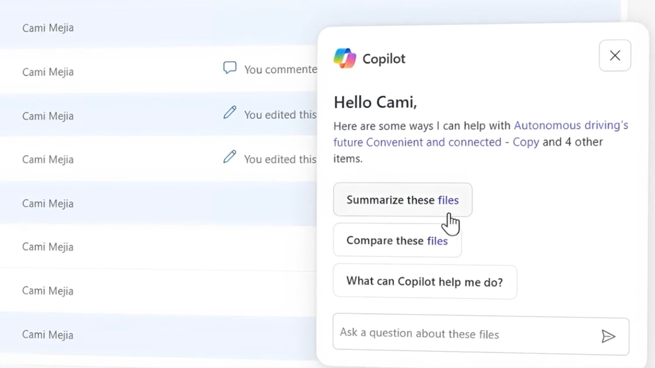655x368 pixels.
Task: Click the second You edited this entry
Action: tap(280, 159)
